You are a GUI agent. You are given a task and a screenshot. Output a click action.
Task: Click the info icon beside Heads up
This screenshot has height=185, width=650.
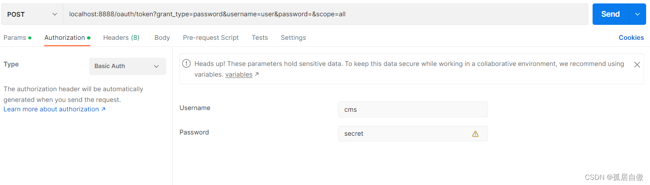click(186, 64)
